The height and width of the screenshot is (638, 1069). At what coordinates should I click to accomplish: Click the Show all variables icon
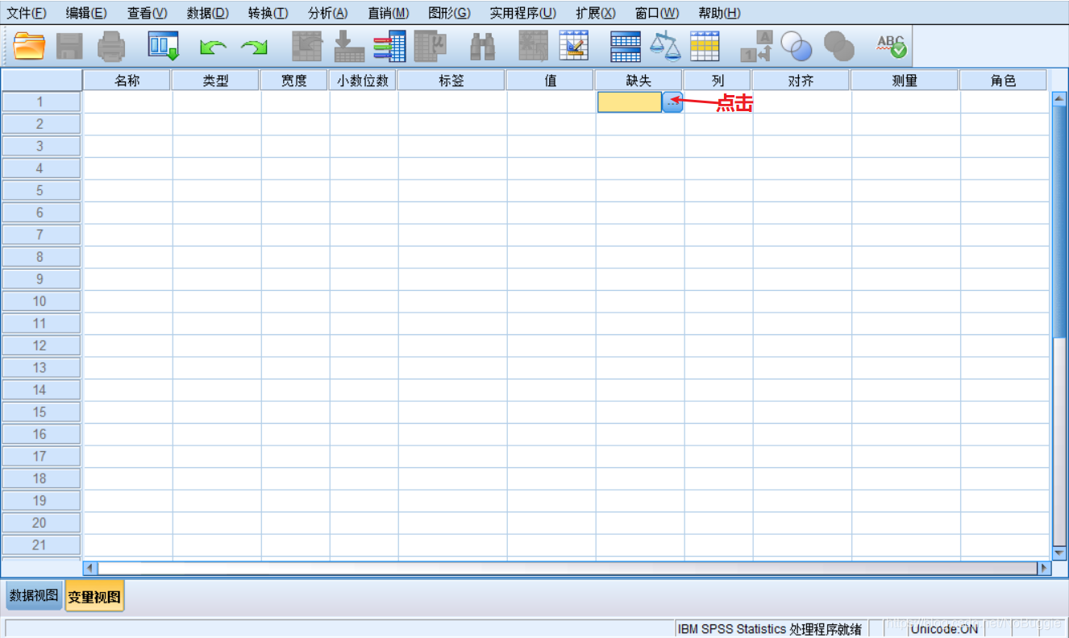click(x=838, y=46)
